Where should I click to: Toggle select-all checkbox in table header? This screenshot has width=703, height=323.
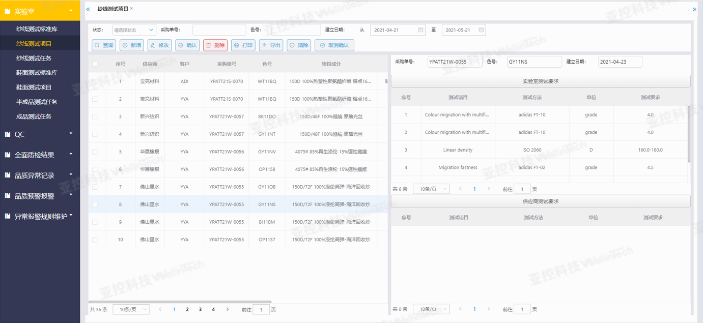click(x=95, y=64)
